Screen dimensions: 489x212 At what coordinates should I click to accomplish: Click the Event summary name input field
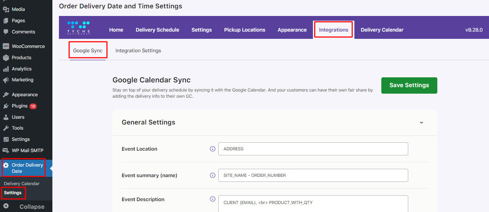coord(313,175)
